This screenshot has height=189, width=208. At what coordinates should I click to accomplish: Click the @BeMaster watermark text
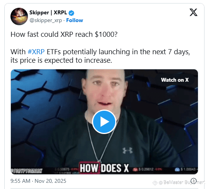182,182
